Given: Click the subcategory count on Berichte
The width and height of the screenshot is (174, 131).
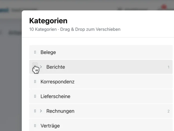Looking at the screenshot, I should click(x=169, y=67).
